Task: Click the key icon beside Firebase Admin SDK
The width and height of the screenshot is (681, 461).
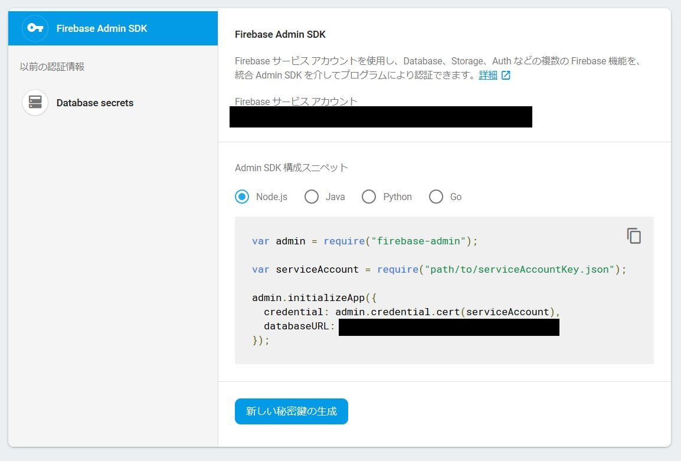Action: tap(35, 28)
